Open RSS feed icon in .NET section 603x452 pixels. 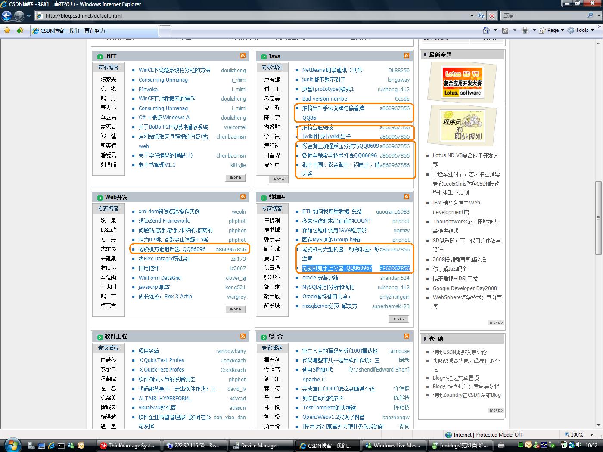pos(243,56)
